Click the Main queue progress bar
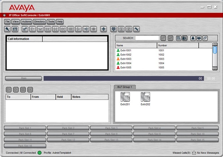This screenshot has width=223, height=157. point(124,78)
